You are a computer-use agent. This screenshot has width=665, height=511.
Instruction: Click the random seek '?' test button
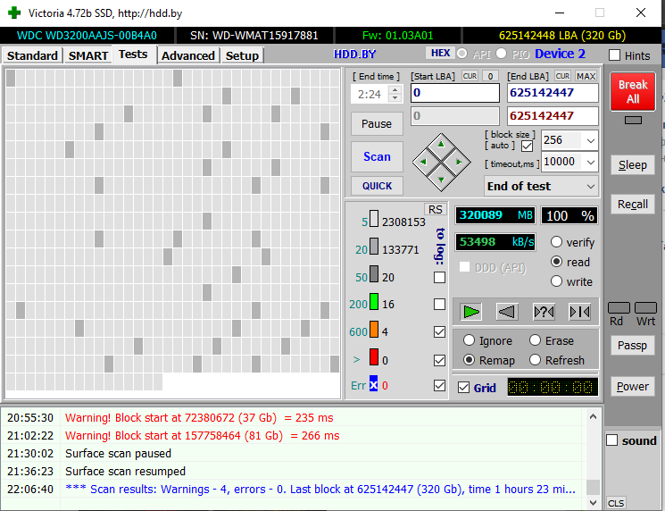544,312
